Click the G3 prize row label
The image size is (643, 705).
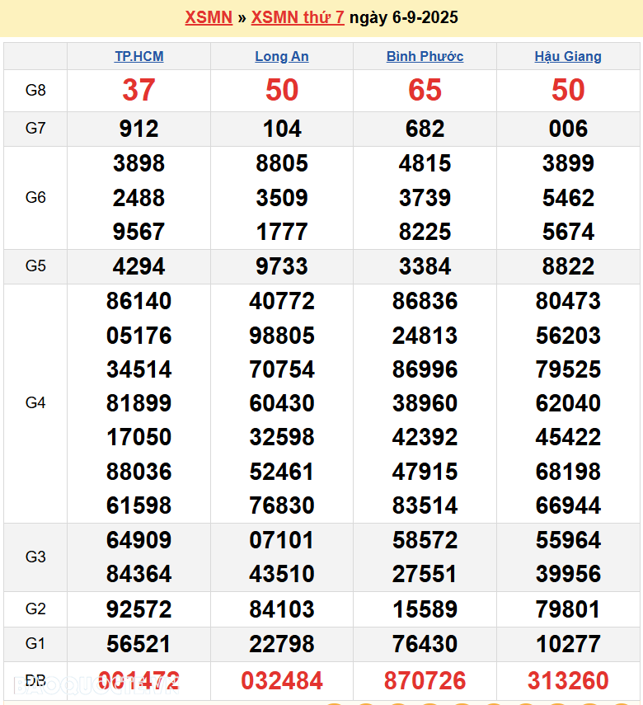tap(35, 557)
